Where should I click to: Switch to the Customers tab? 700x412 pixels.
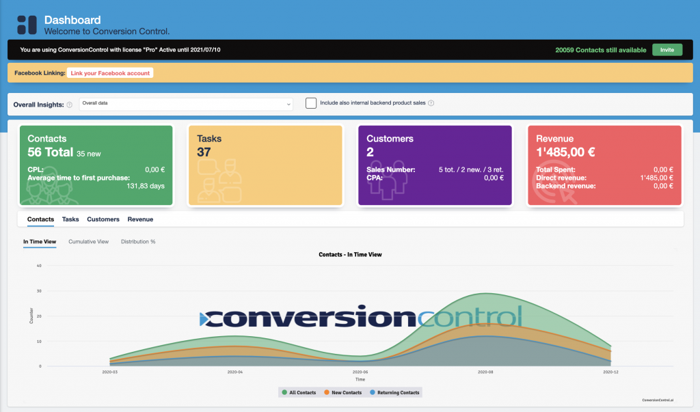point(103,219)
